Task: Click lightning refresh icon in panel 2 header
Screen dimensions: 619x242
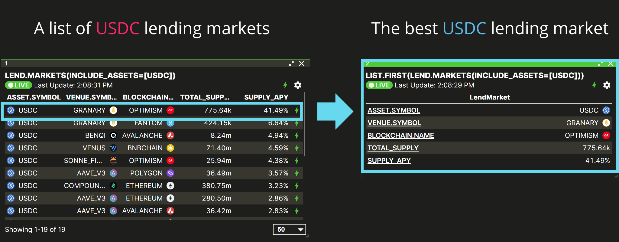Action: [594, 85]
